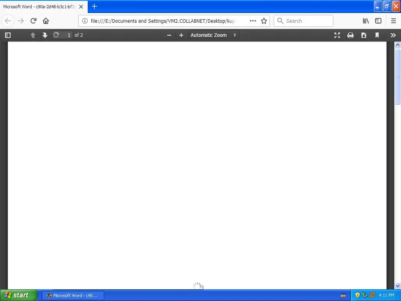Download the PDF document
The width and height of the screenshot is (401, 301).
coord(364,35)
